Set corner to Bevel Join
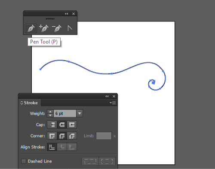 pos(72,136)
